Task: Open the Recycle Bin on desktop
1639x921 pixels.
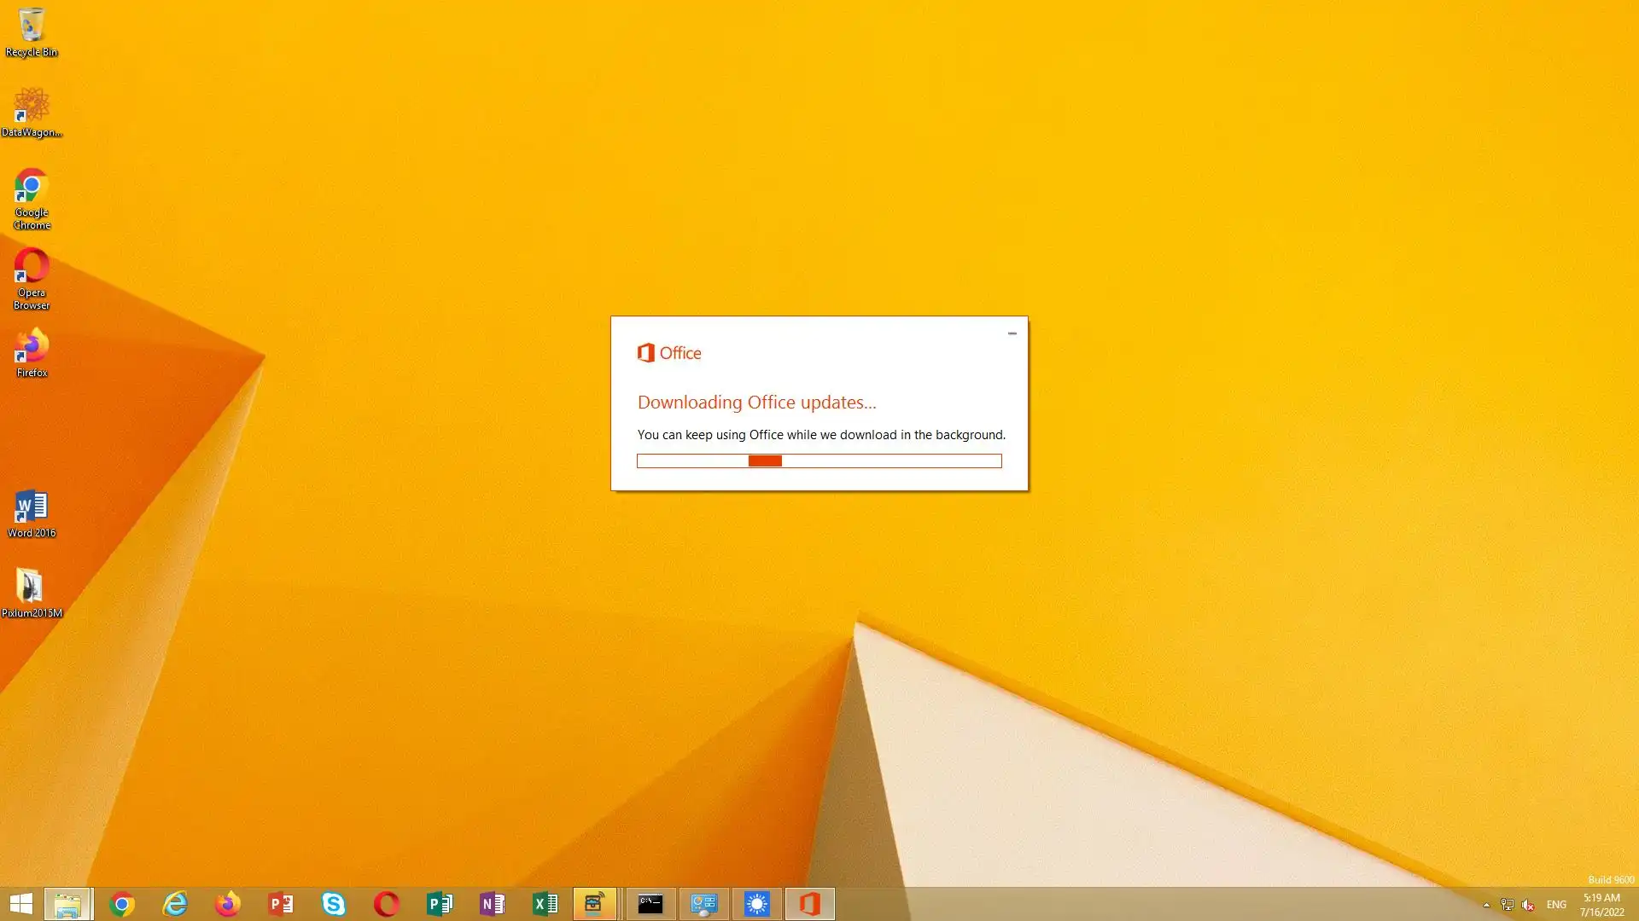Action: click(x=32, y=32)
